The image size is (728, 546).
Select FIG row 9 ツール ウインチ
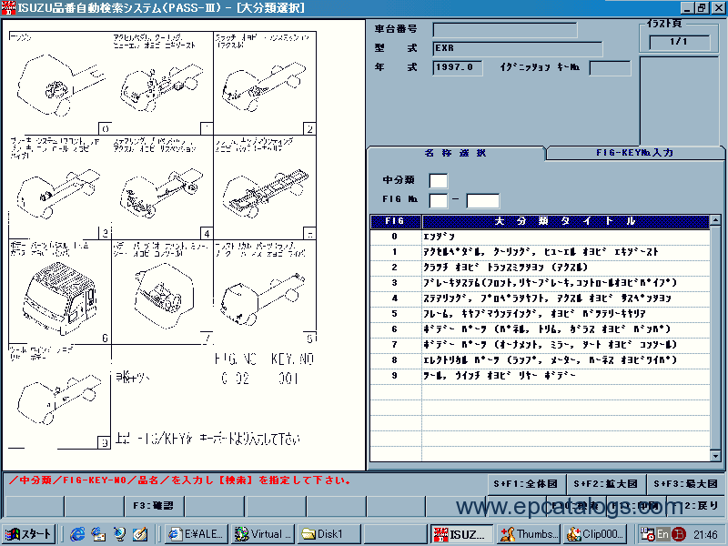(540, 375)
